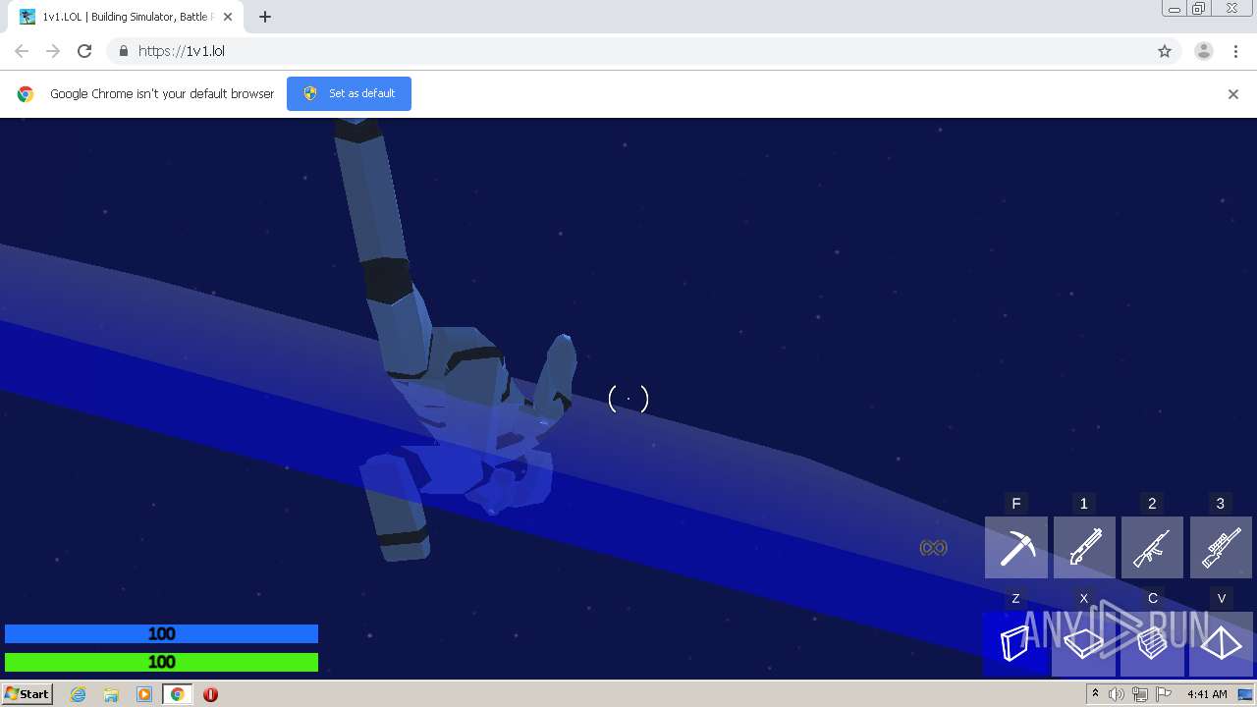Choose the floor building piece (X)

[1084, 643]
